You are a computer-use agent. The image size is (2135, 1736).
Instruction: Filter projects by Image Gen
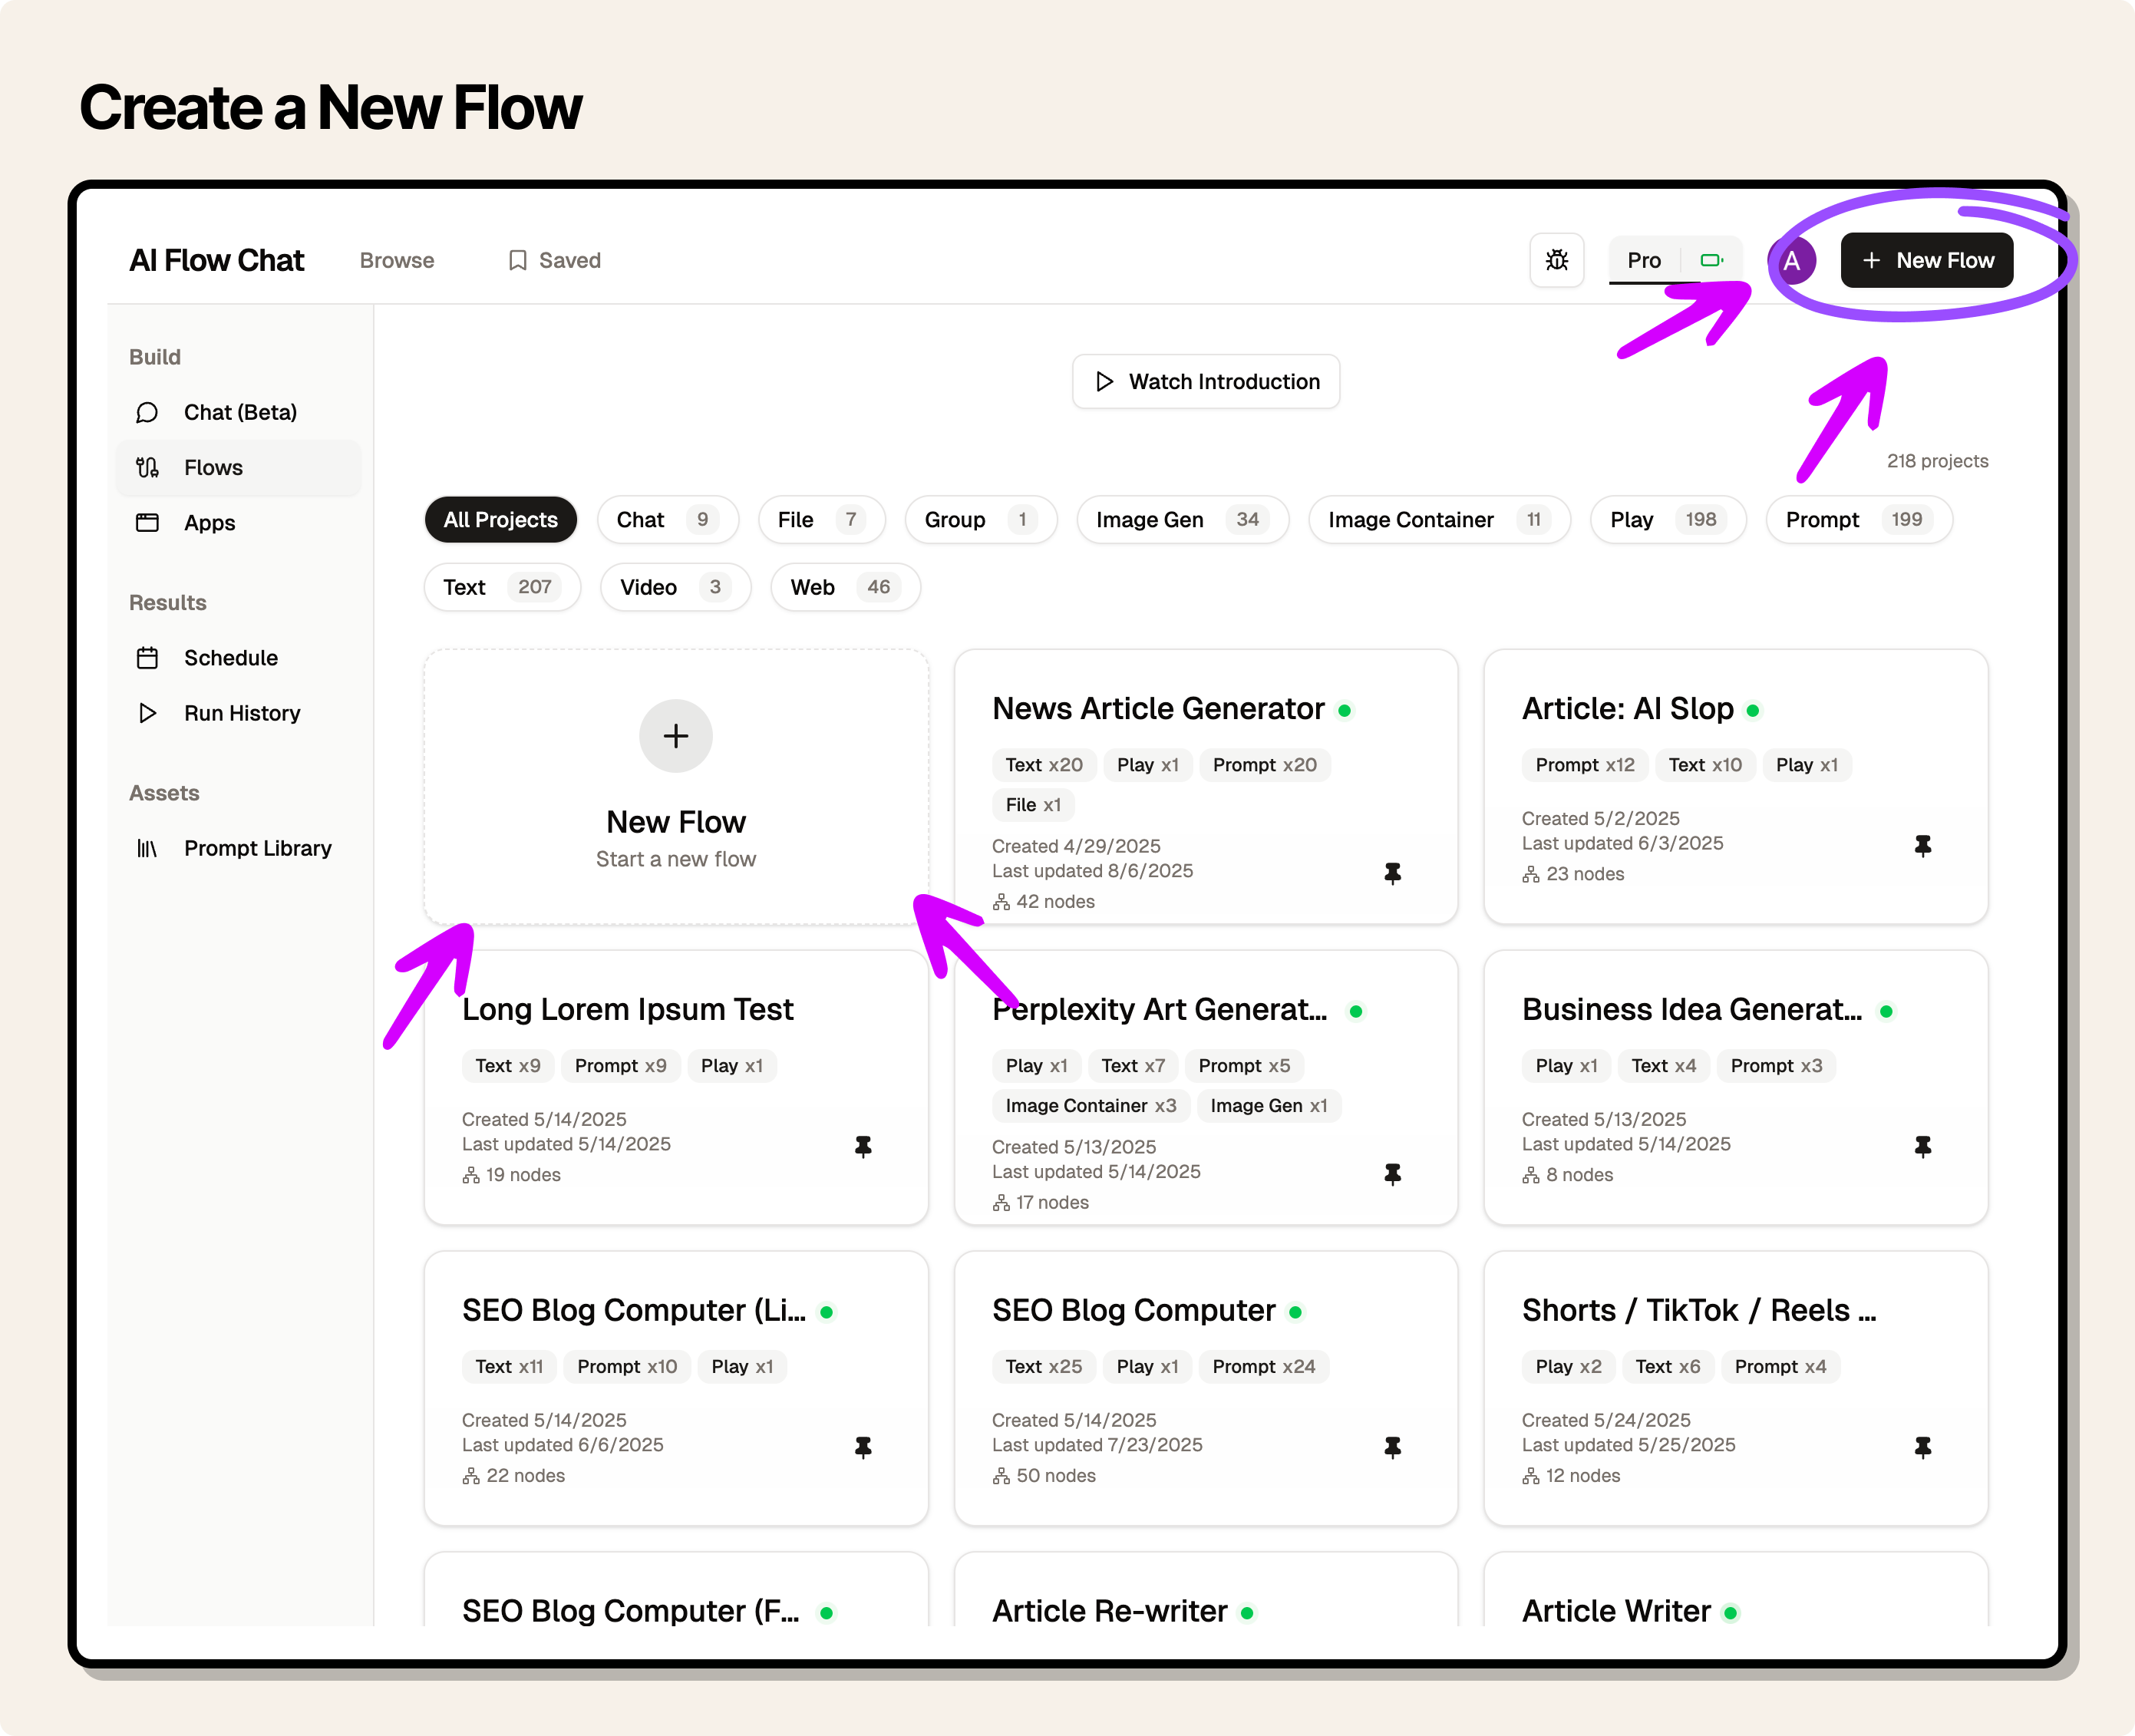(1182, 519)
